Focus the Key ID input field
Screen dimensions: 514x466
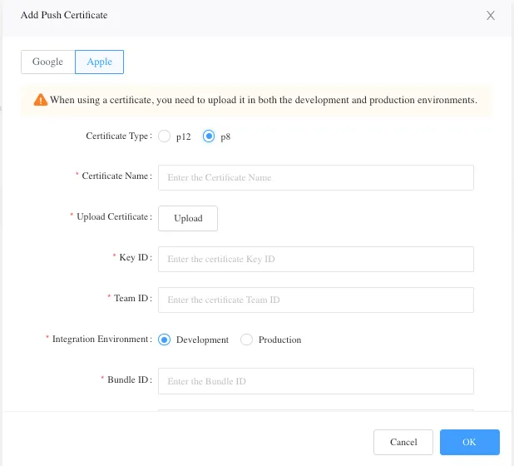coord(316,259)
